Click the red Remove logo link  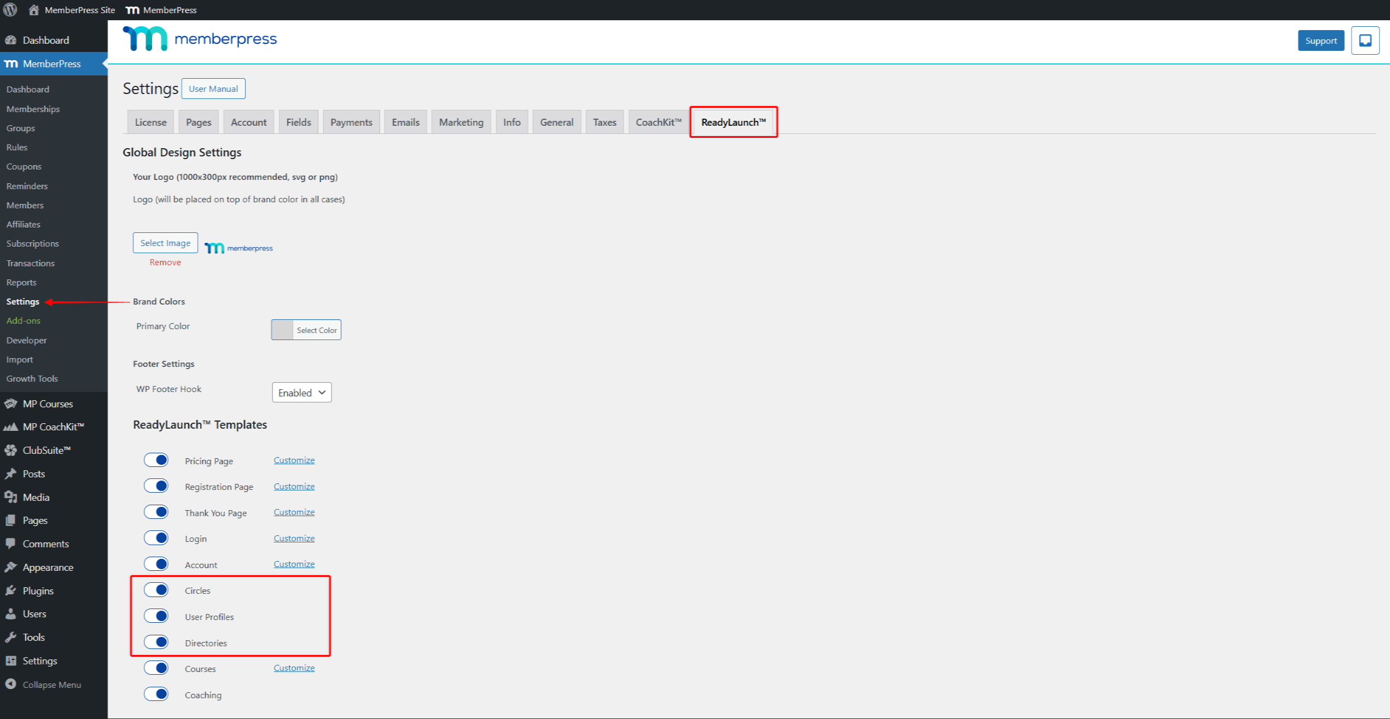pos(165,262)
